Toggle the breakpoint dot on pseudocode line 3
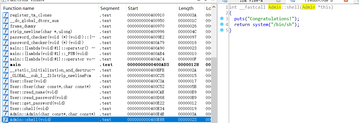Image resolution: width=359 pixels, height=123 pixels. [x=222, y=19]
